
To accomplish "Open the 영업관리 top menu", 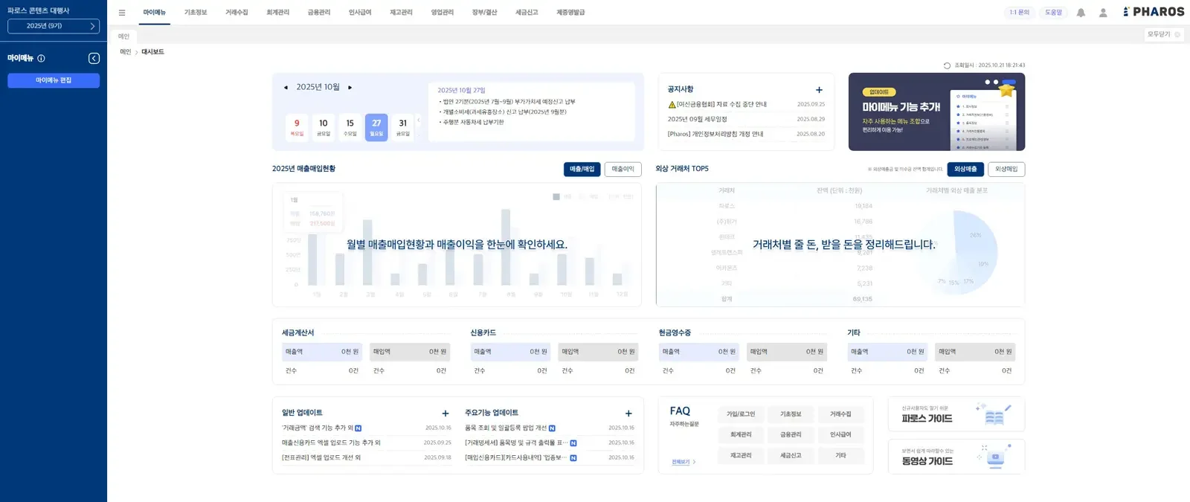I will (442, 13).
